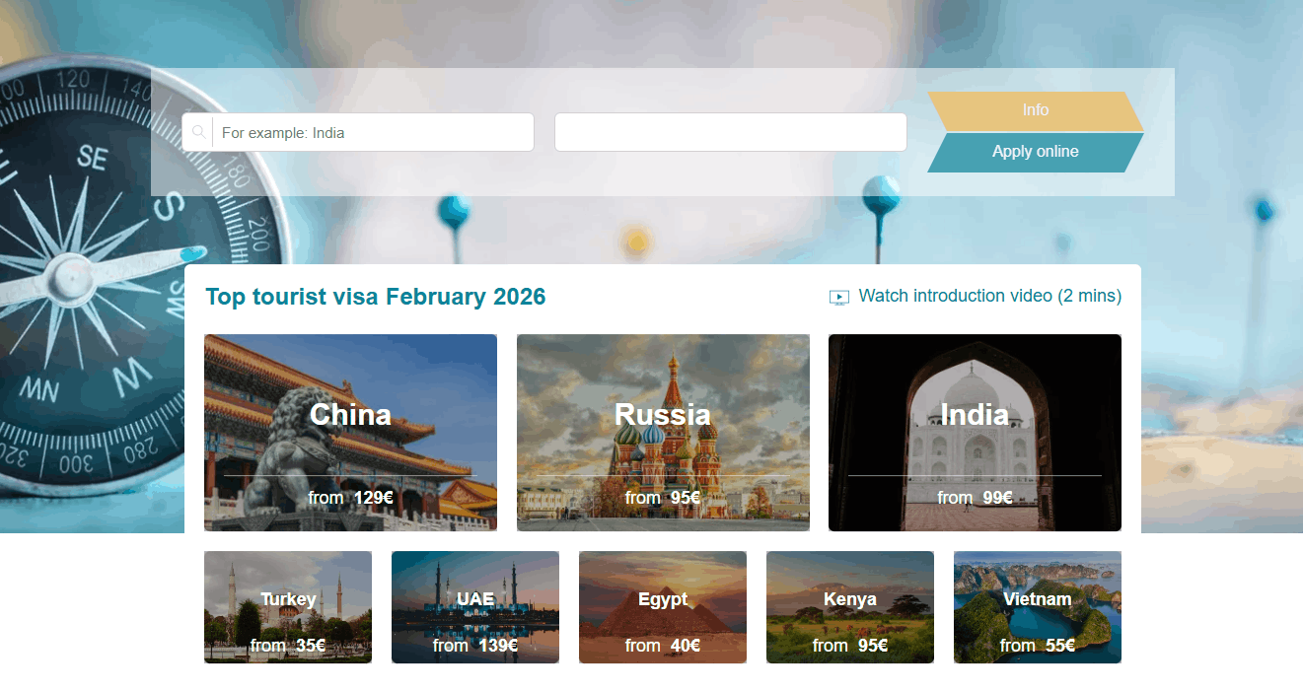Screen dimensions: 1303x689
Task: Click the 'Top tourist visa February 2026' heading
Action: pos(376,297)
